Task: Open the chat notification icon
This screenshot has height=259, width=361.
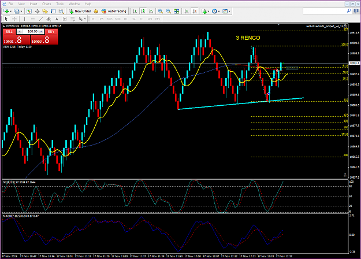Action: coord(356,11)
